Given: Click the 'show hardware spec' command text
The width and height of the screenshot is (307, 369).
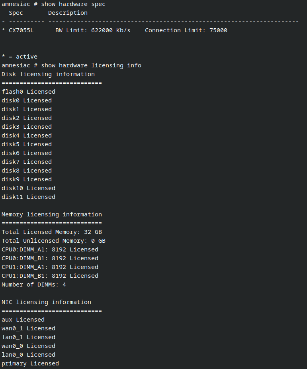Looking at the screenshot, I should (x=73, y=4).
